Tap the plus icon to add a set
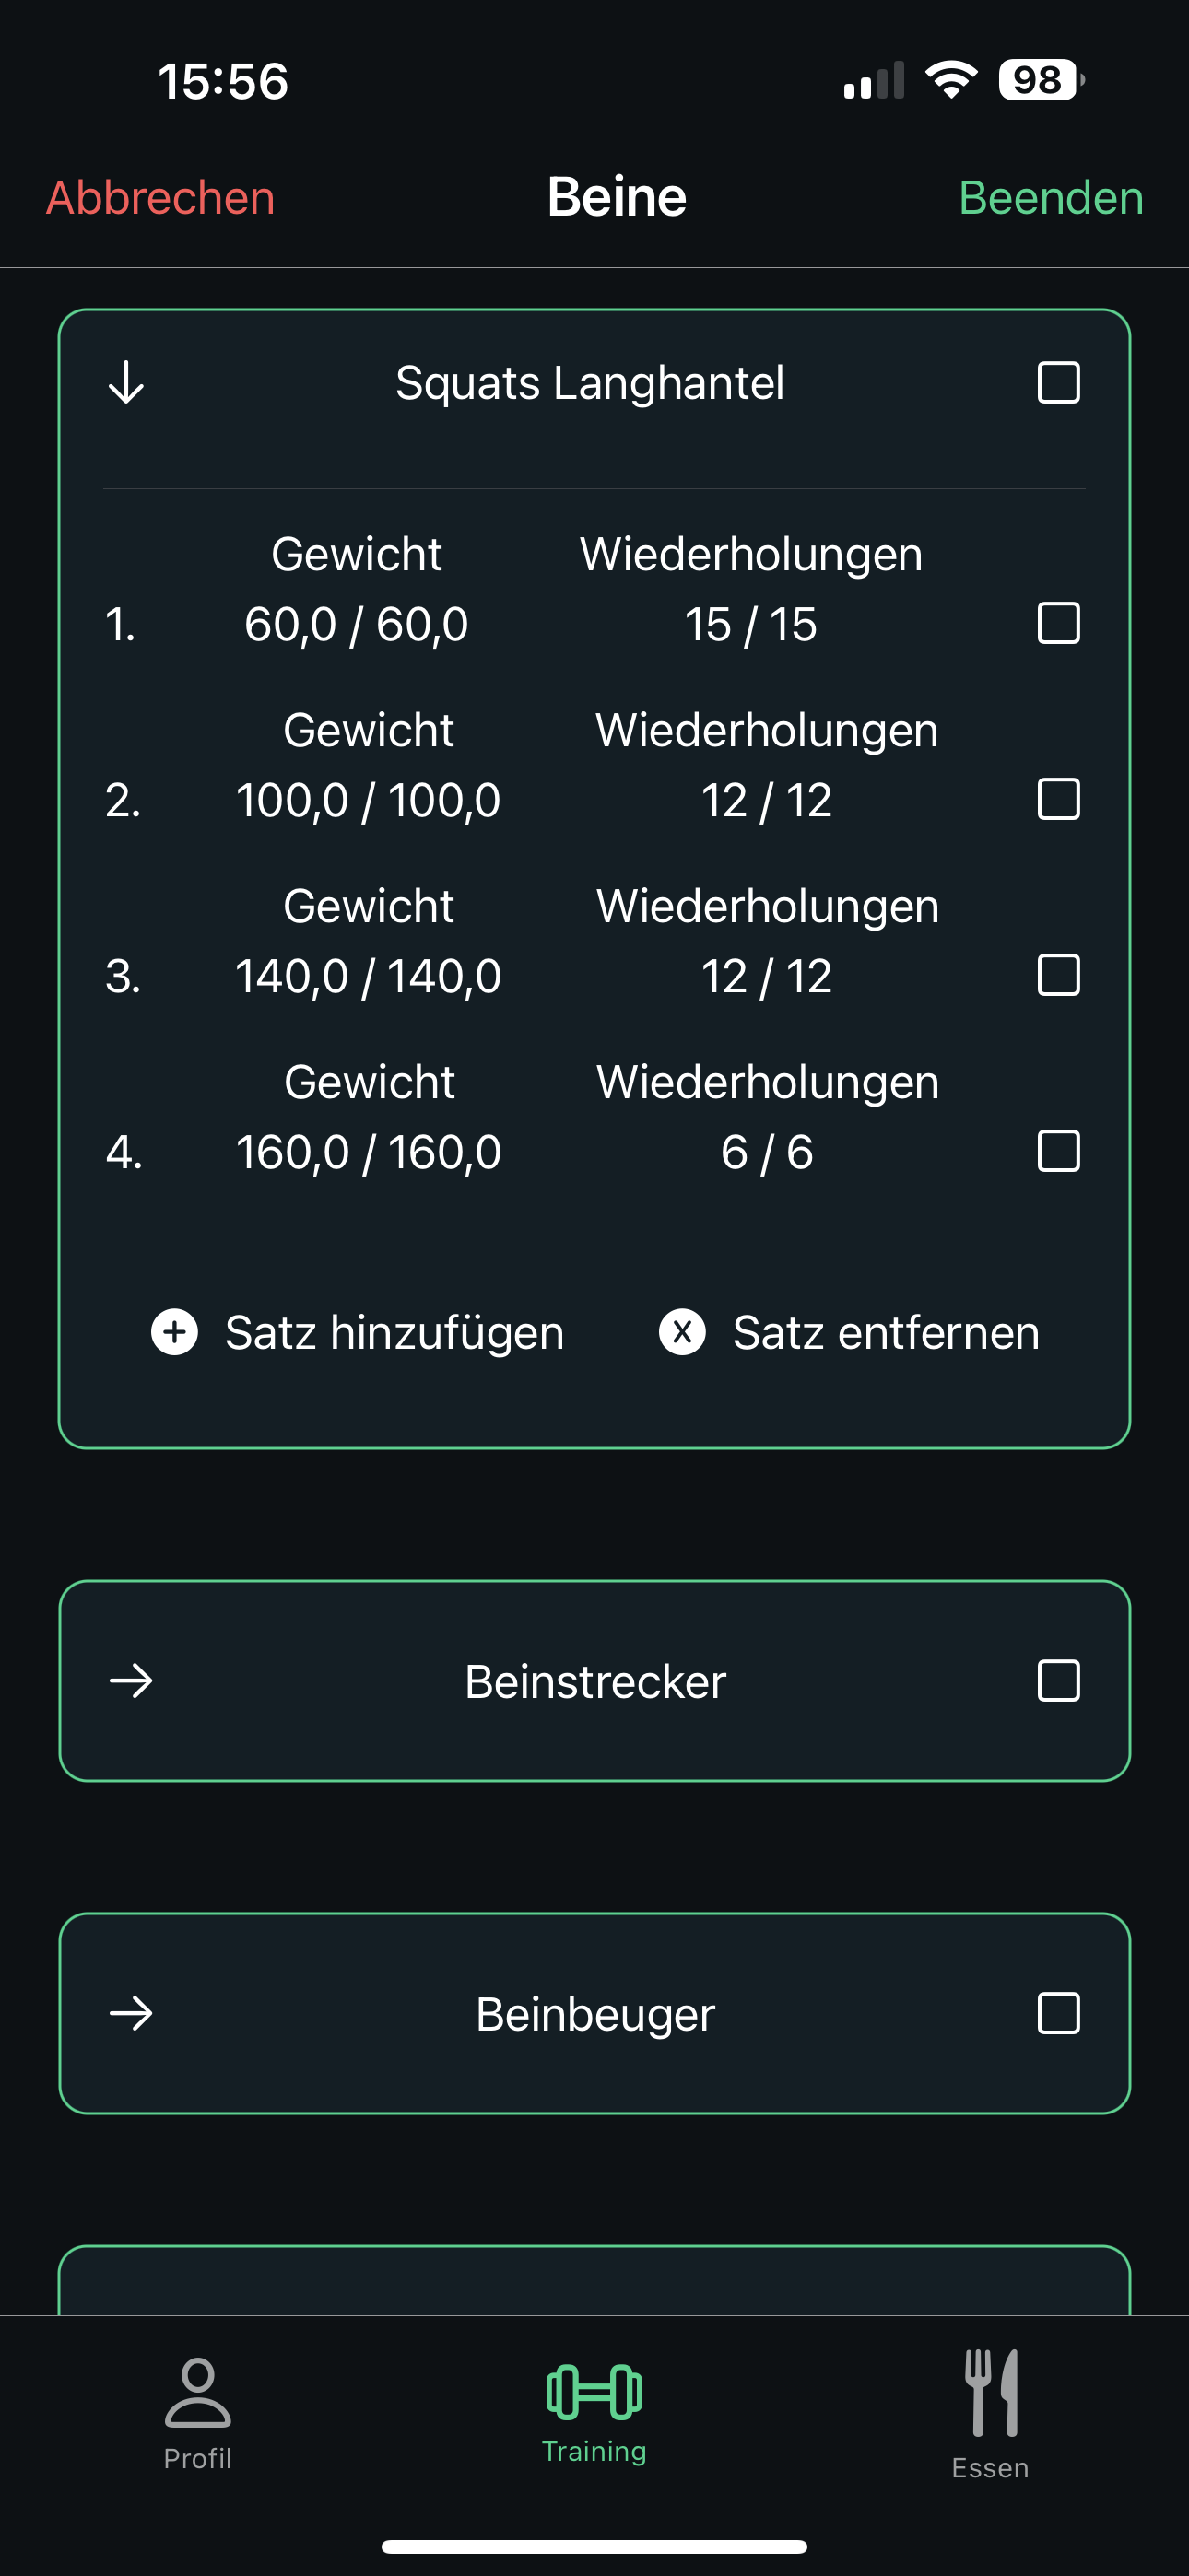Screen dimensions: 1189x2576 click(174, 1332)
